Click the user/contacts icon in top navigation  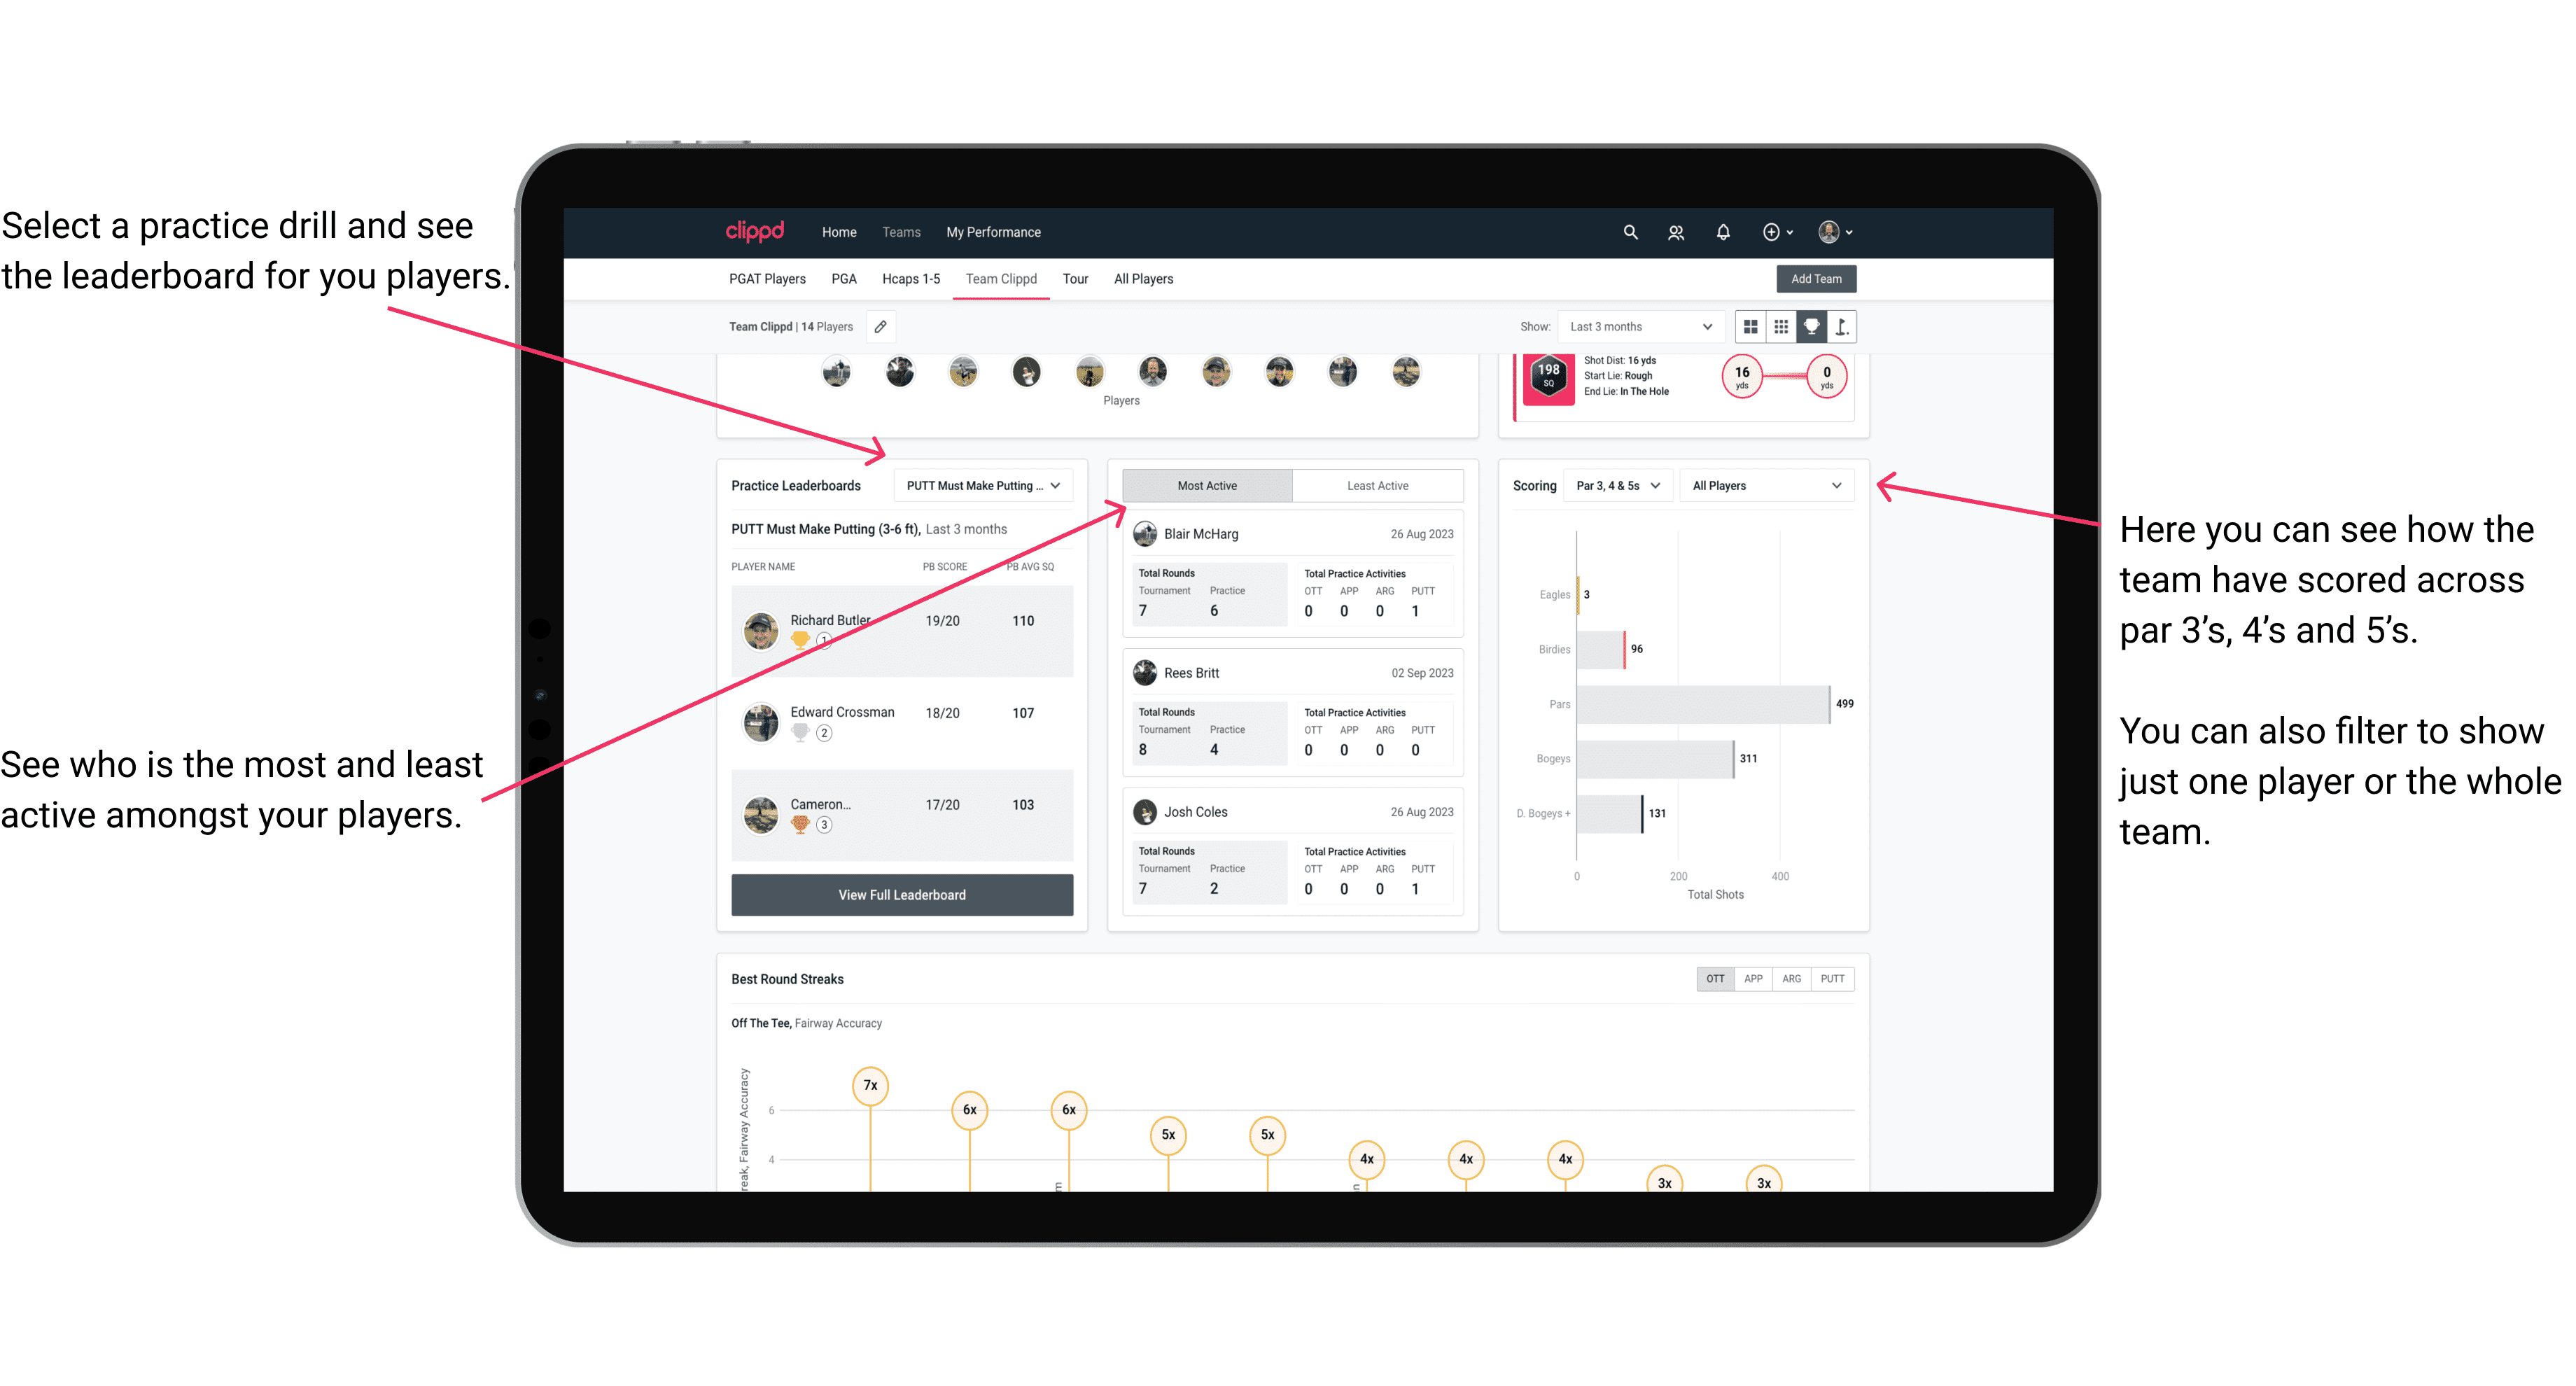(x=1693, y=232)
